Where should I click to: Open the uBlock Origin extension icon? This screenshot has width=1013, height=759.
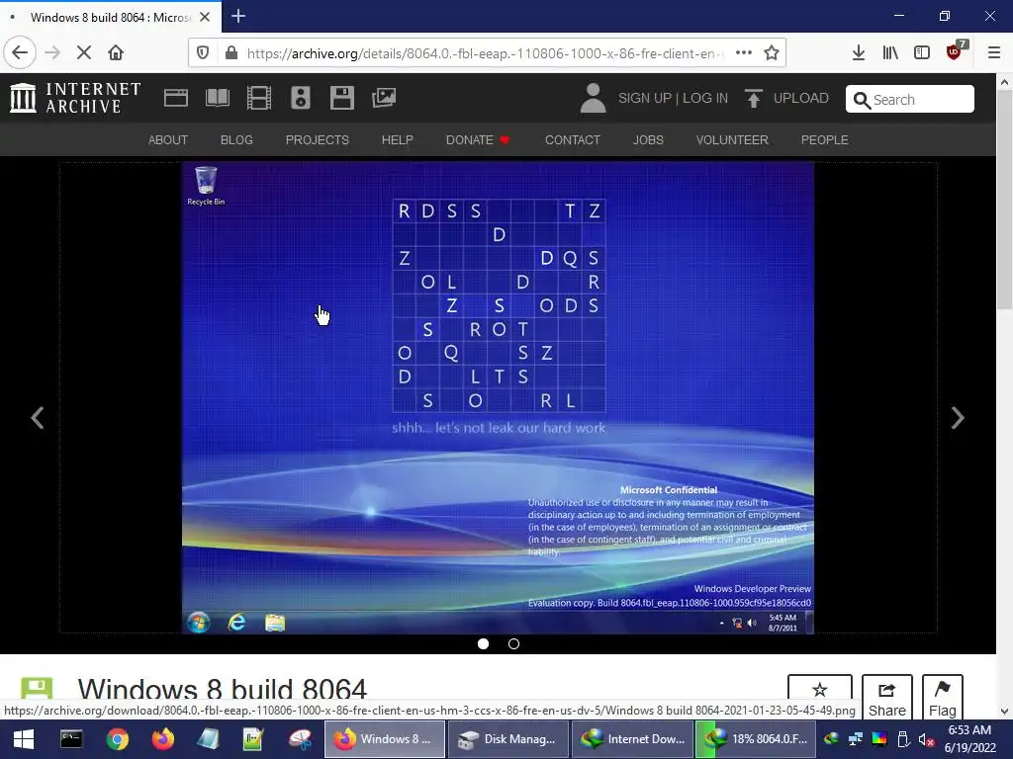955,51
